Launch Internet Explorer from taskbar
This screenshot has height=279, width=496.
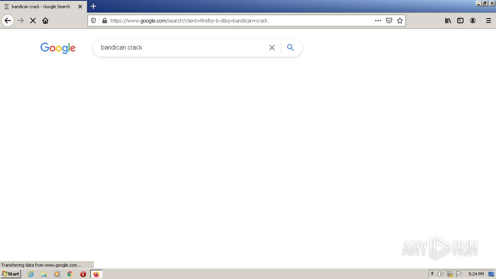pos(31,274)
